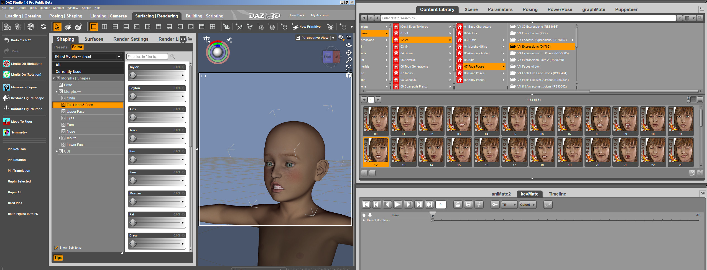Select expression thumbnail 09
Screen dimensions: 707x270
point(625,120)
